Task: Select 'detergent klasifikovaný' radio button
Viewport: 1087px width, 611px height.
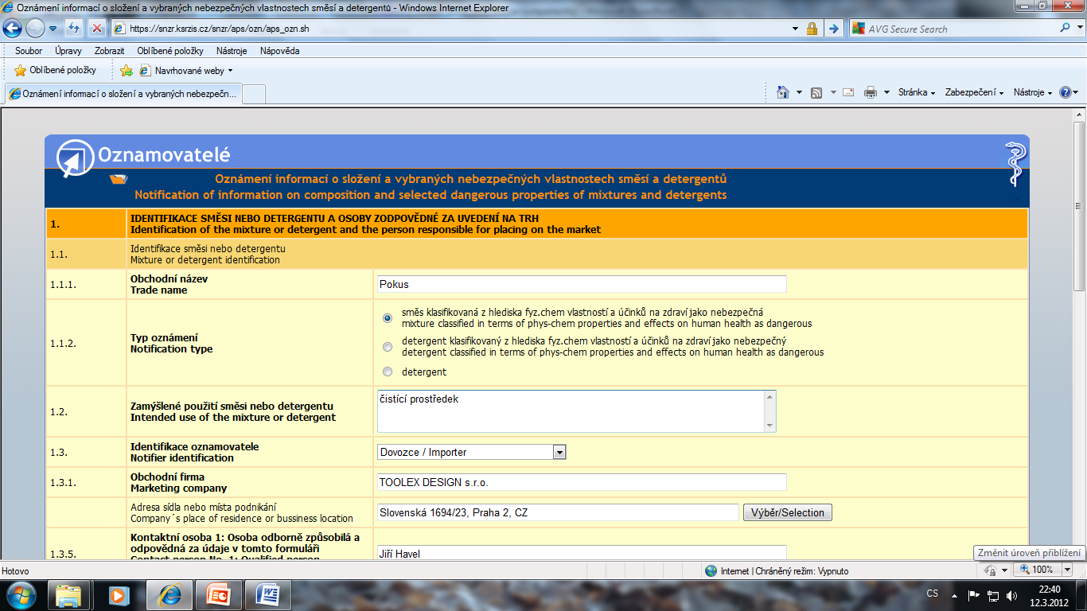Action: 388,347
